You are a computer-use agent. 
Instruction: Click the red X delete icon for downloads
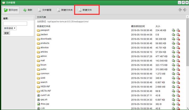pyautogui.click(x=178, y=39)
